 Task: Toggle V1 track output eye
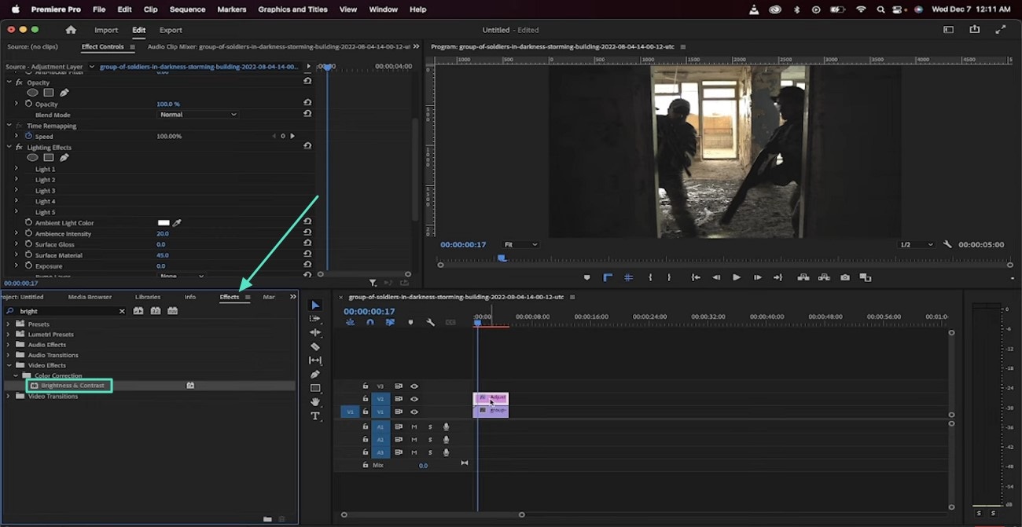414,412
